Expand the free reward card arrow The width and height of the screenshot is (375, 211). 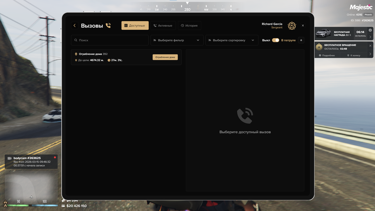point(370,37)
